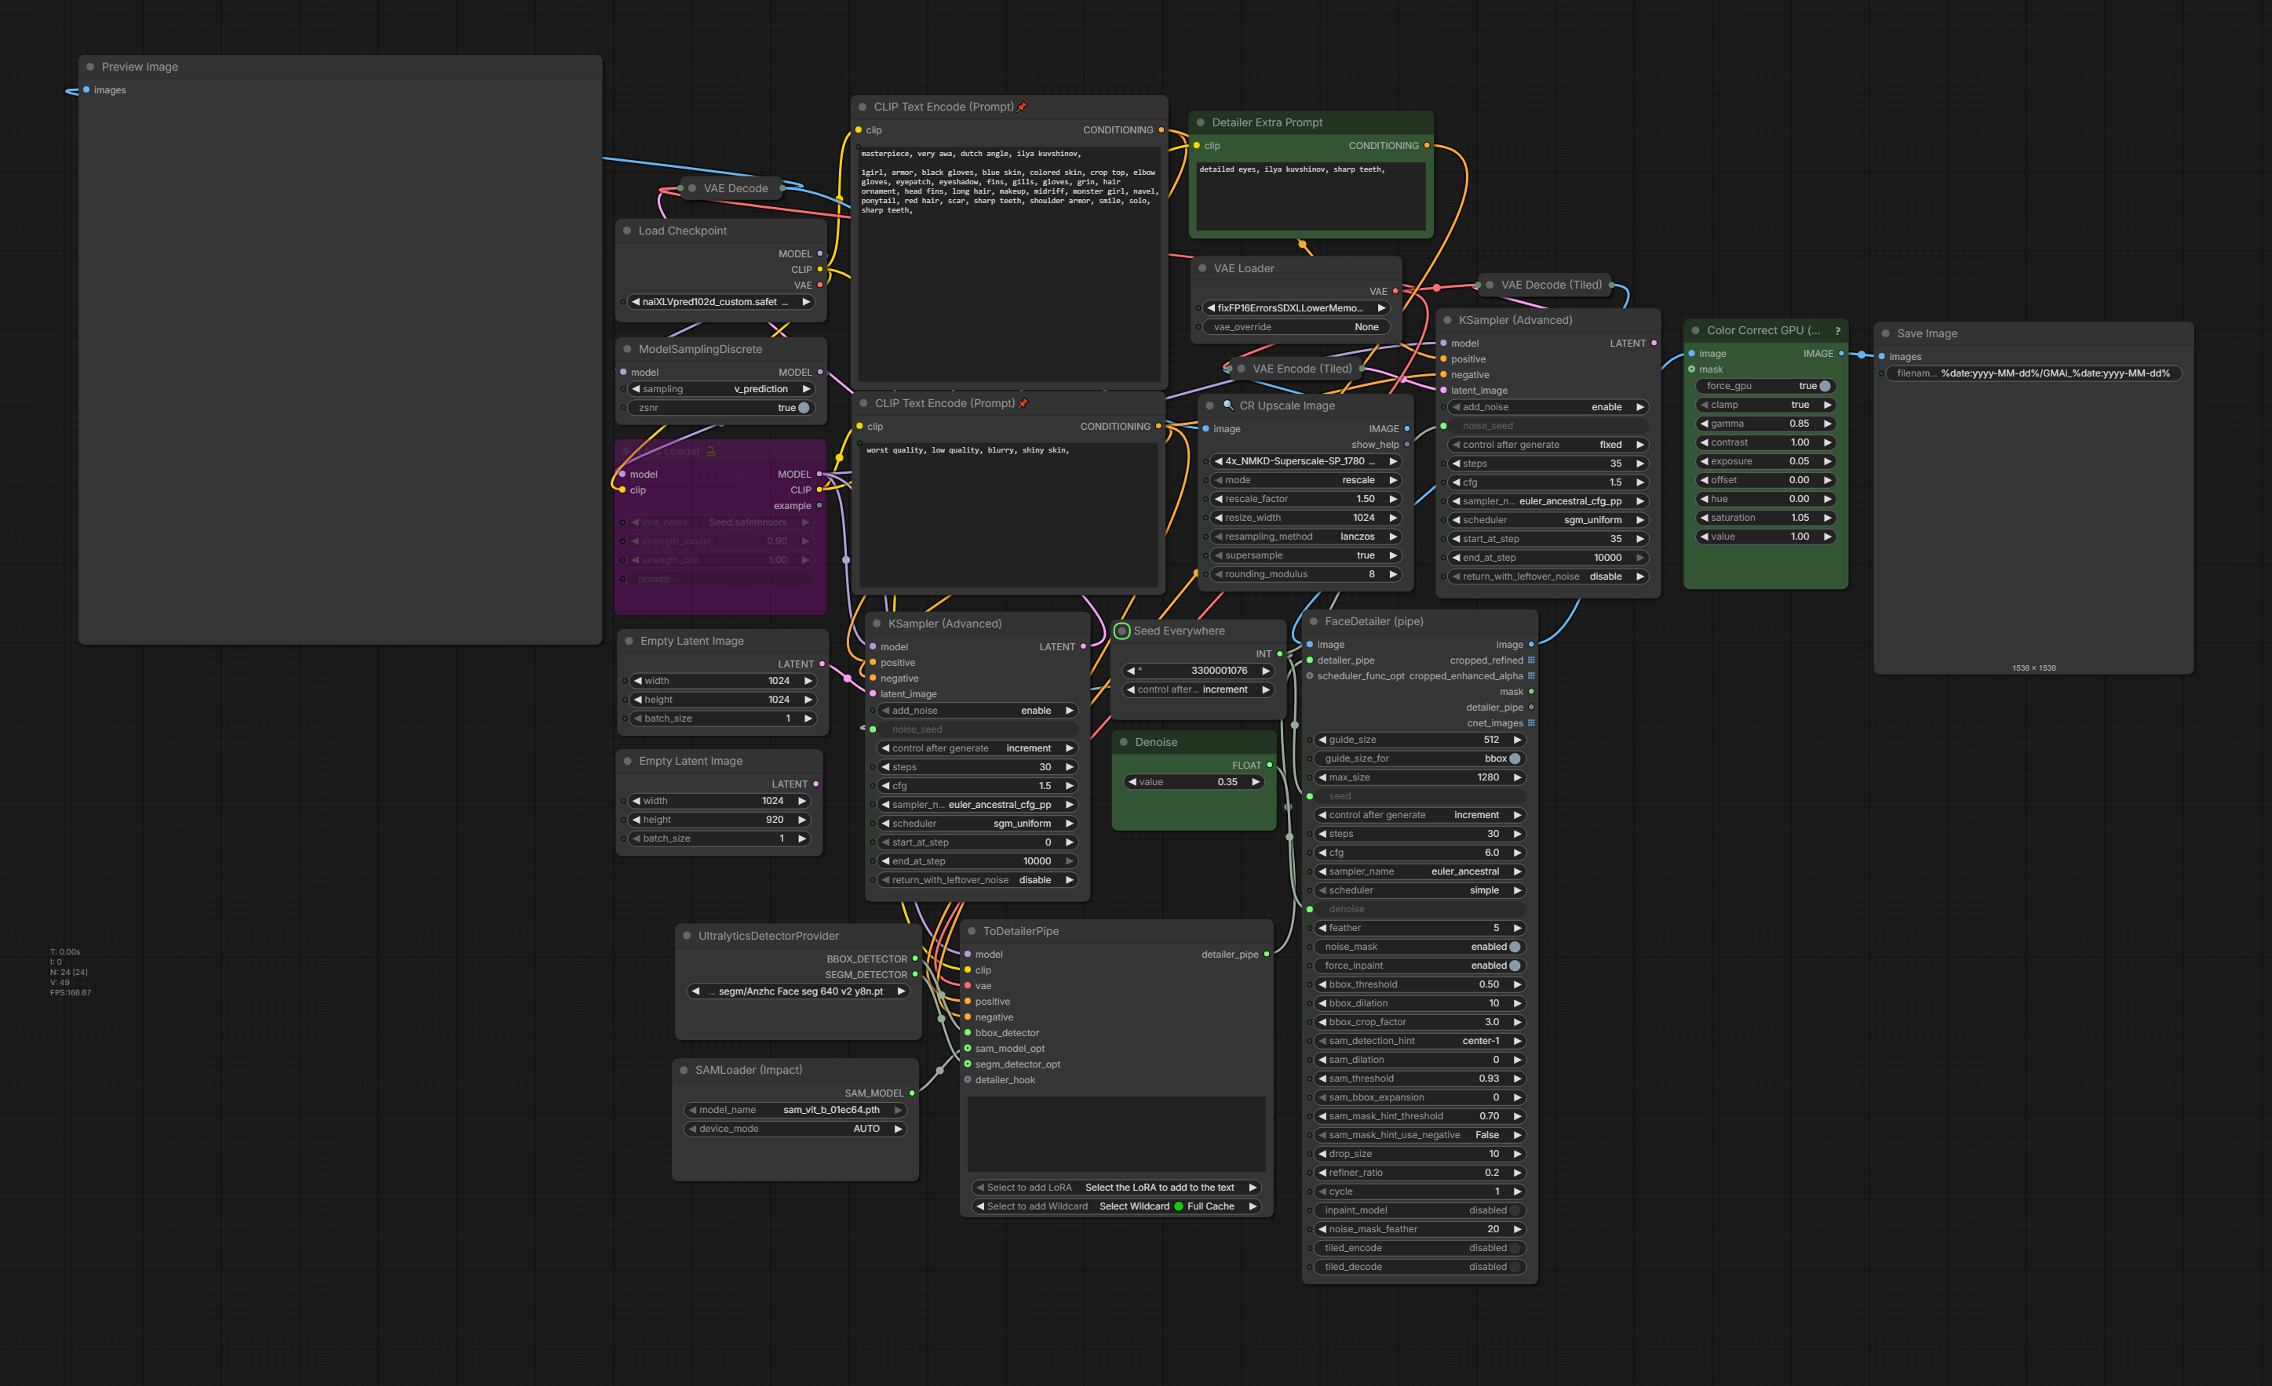Toggle the zsnr switch in ModelSamplingDiscrete

(x=803, y=408)
